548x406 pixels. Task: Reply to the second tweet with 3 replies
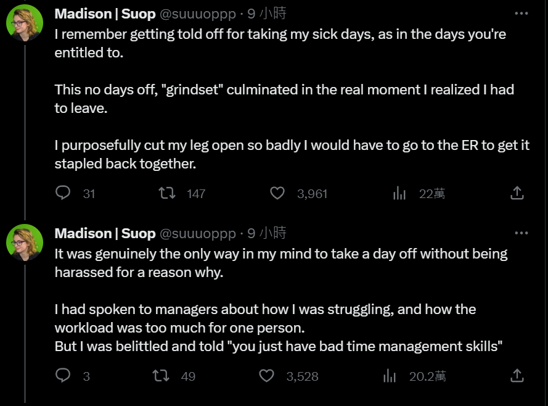[x=63, y=375]
